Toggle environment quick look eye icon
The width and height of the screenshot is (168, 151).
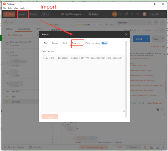pyautogui.click(x=156, y=22)
